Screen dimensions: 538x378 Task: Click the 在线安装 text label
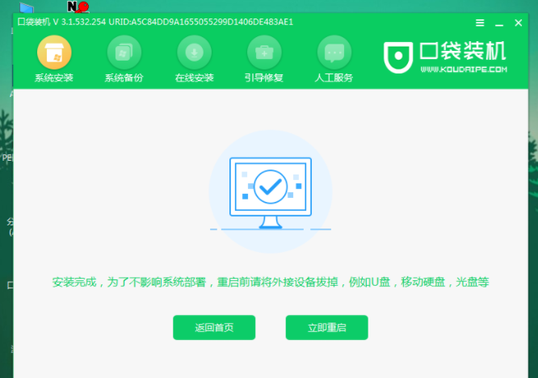coord(194,78)
